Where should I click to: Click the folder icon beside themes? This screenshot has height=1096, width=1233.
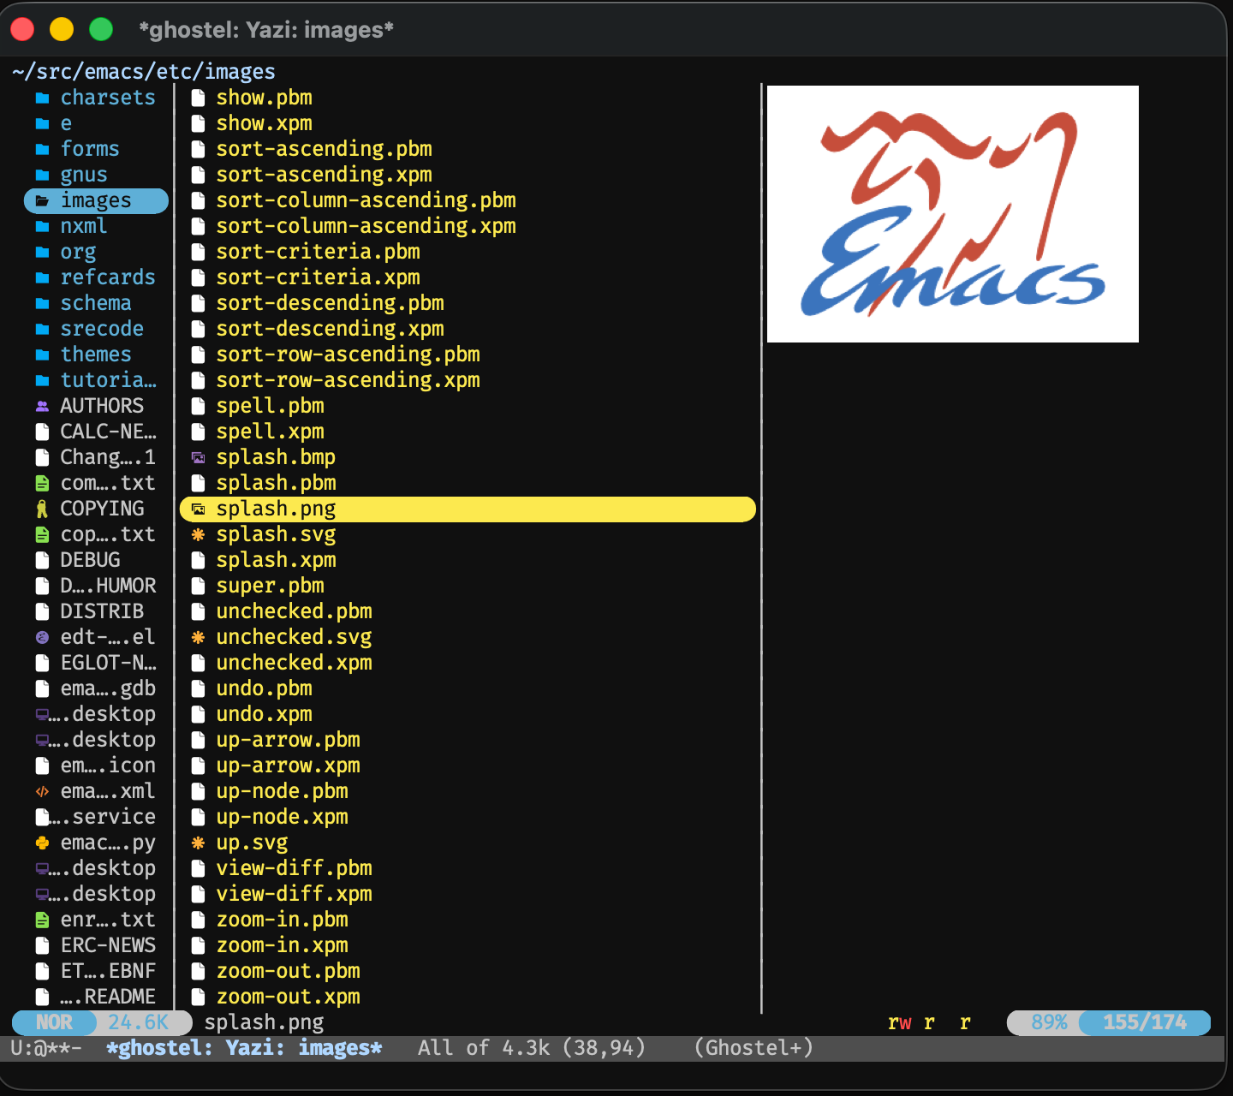click(x=42, y=355)
